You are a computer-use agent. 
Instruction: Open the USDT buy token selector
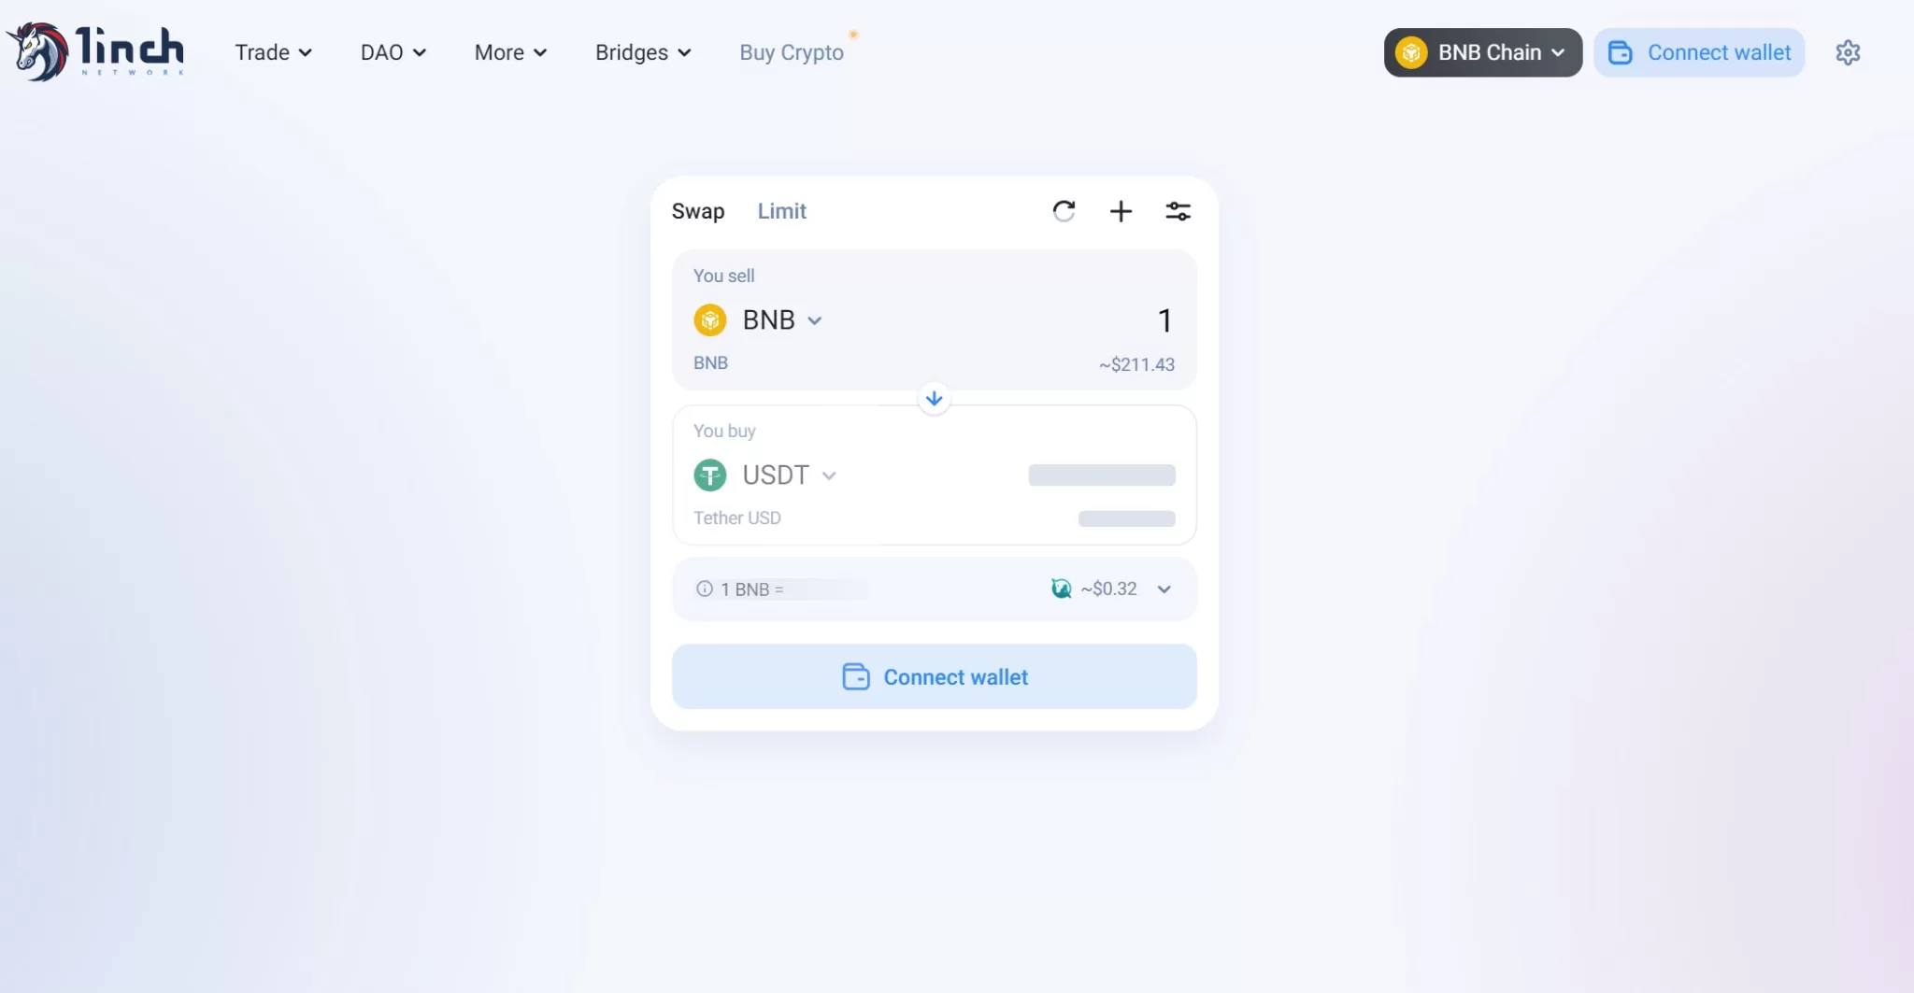765,475
